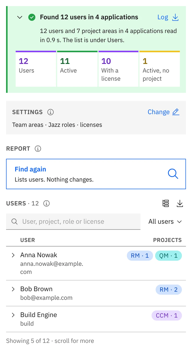Click the green success checkmark icon
The width and height of the screenshot is (192, 351).
[32, 17]
